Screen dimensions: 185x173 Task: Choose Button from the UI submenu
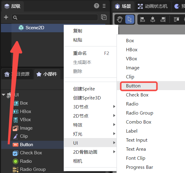[x=133, y=86]
